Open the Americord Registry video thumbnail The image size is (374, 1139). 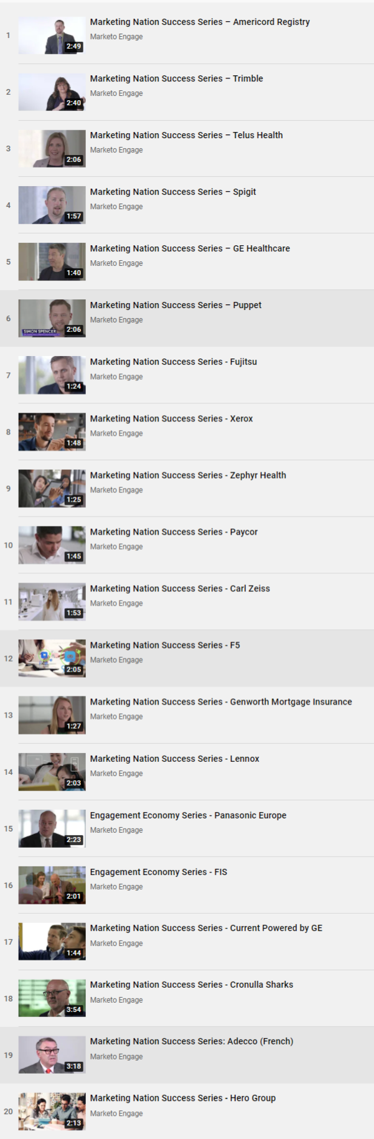(x=52, y=35)
